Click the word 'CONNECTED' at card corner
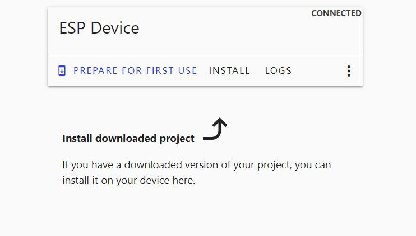This screenshot has width=416, height=236. point(336,13)
